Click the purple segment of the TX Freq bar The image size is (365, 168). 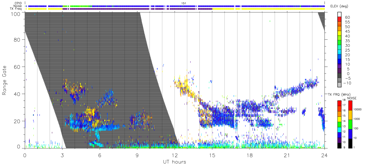137,9
